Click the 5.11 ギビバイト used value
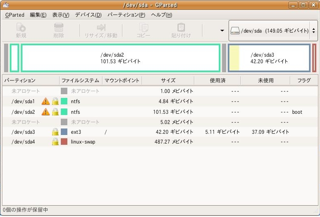 tap(222, 132)
